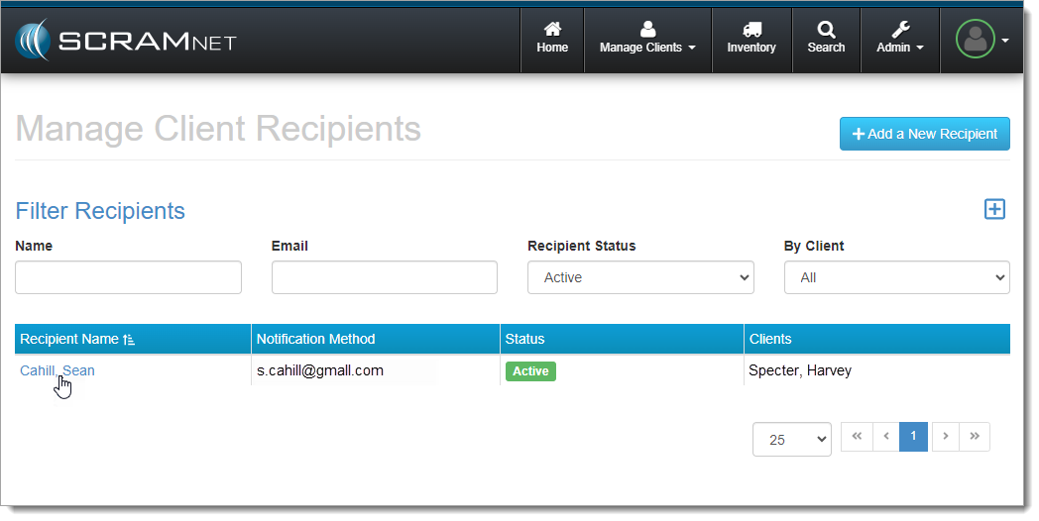
Task: Open the Admin wrench menu
Action: 900,39
